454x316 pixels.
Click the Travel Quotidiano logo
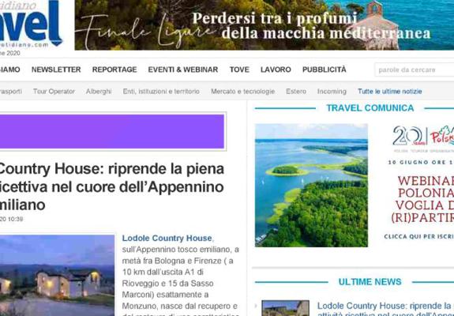pos(31,24)
